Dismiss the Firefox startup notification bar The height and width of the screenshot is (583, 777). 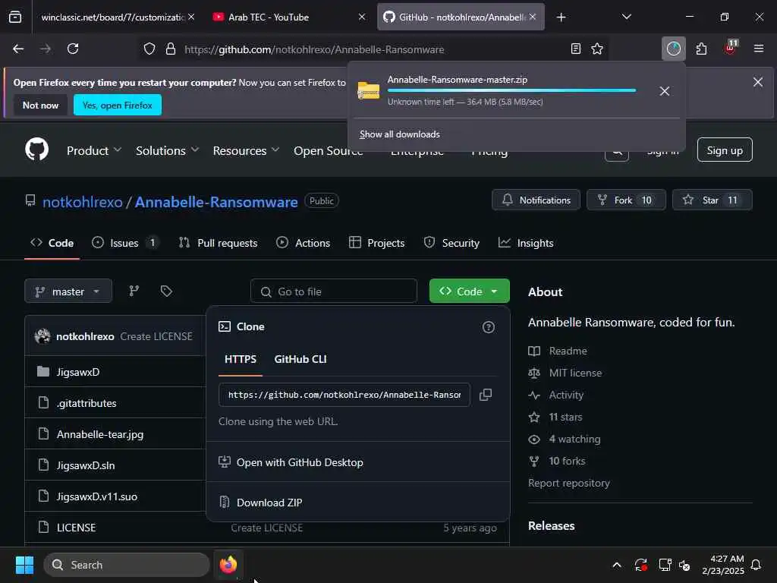tap(758, 82)
